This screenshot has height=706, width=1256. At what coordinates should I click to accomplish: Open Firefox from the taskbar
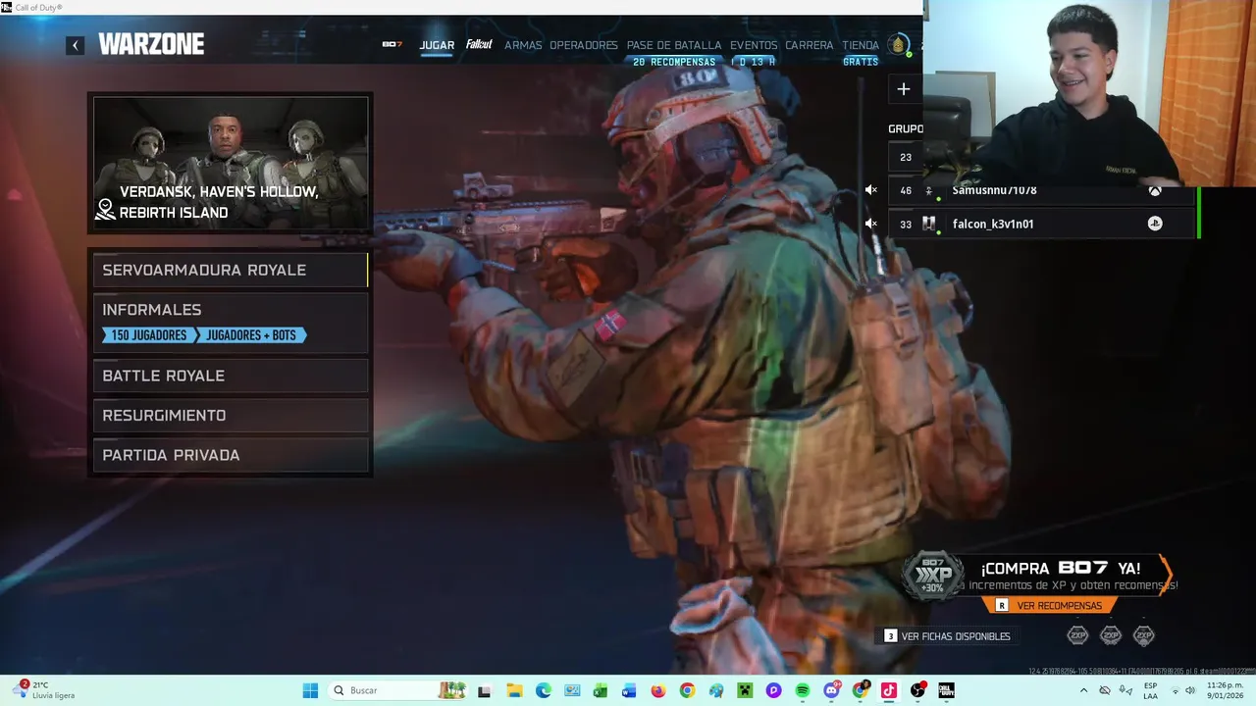(x=658, y=690)
